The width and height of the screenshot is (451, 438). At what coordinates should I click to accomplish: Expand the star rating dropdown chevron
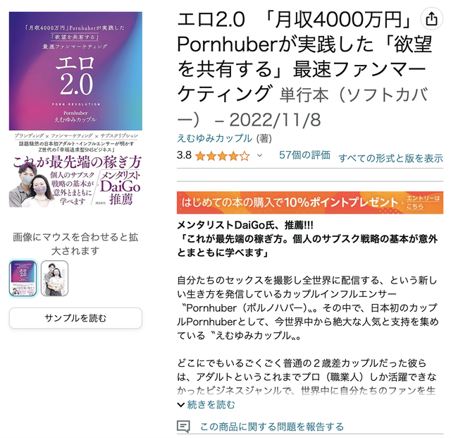pos(259,156)
